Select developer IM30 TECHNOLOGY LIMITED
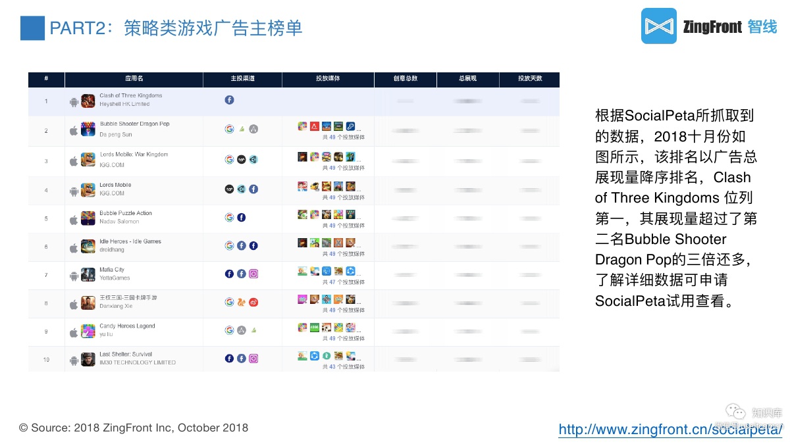 (138, 362)
